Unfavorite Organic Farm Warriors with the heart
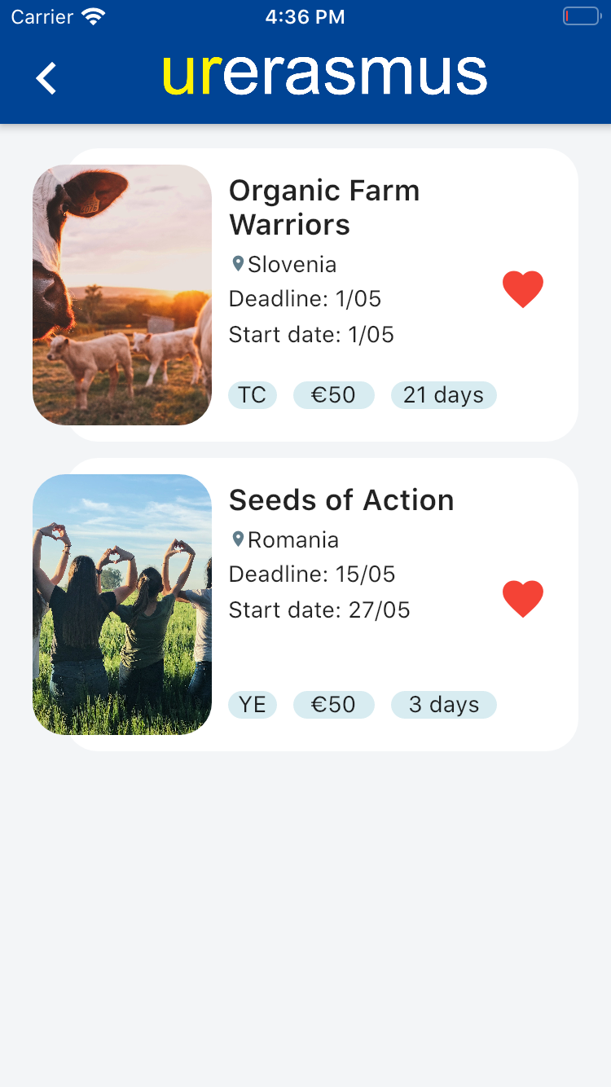The image size is (611, 1087). (x=523, y=289)
